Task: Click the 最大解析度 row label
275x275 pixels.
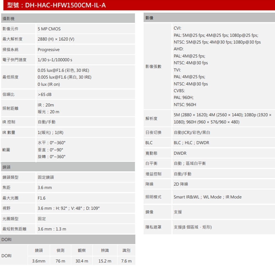Action: pyautogui.click(x=12, y=39)
